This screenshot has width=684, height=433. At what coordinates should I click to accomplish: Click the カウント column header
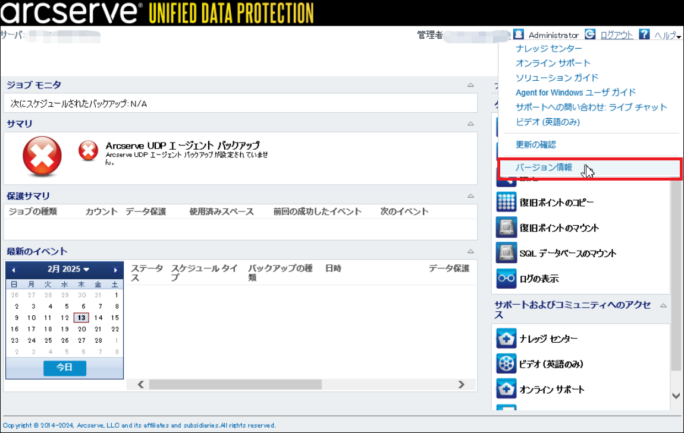[101, 211]
